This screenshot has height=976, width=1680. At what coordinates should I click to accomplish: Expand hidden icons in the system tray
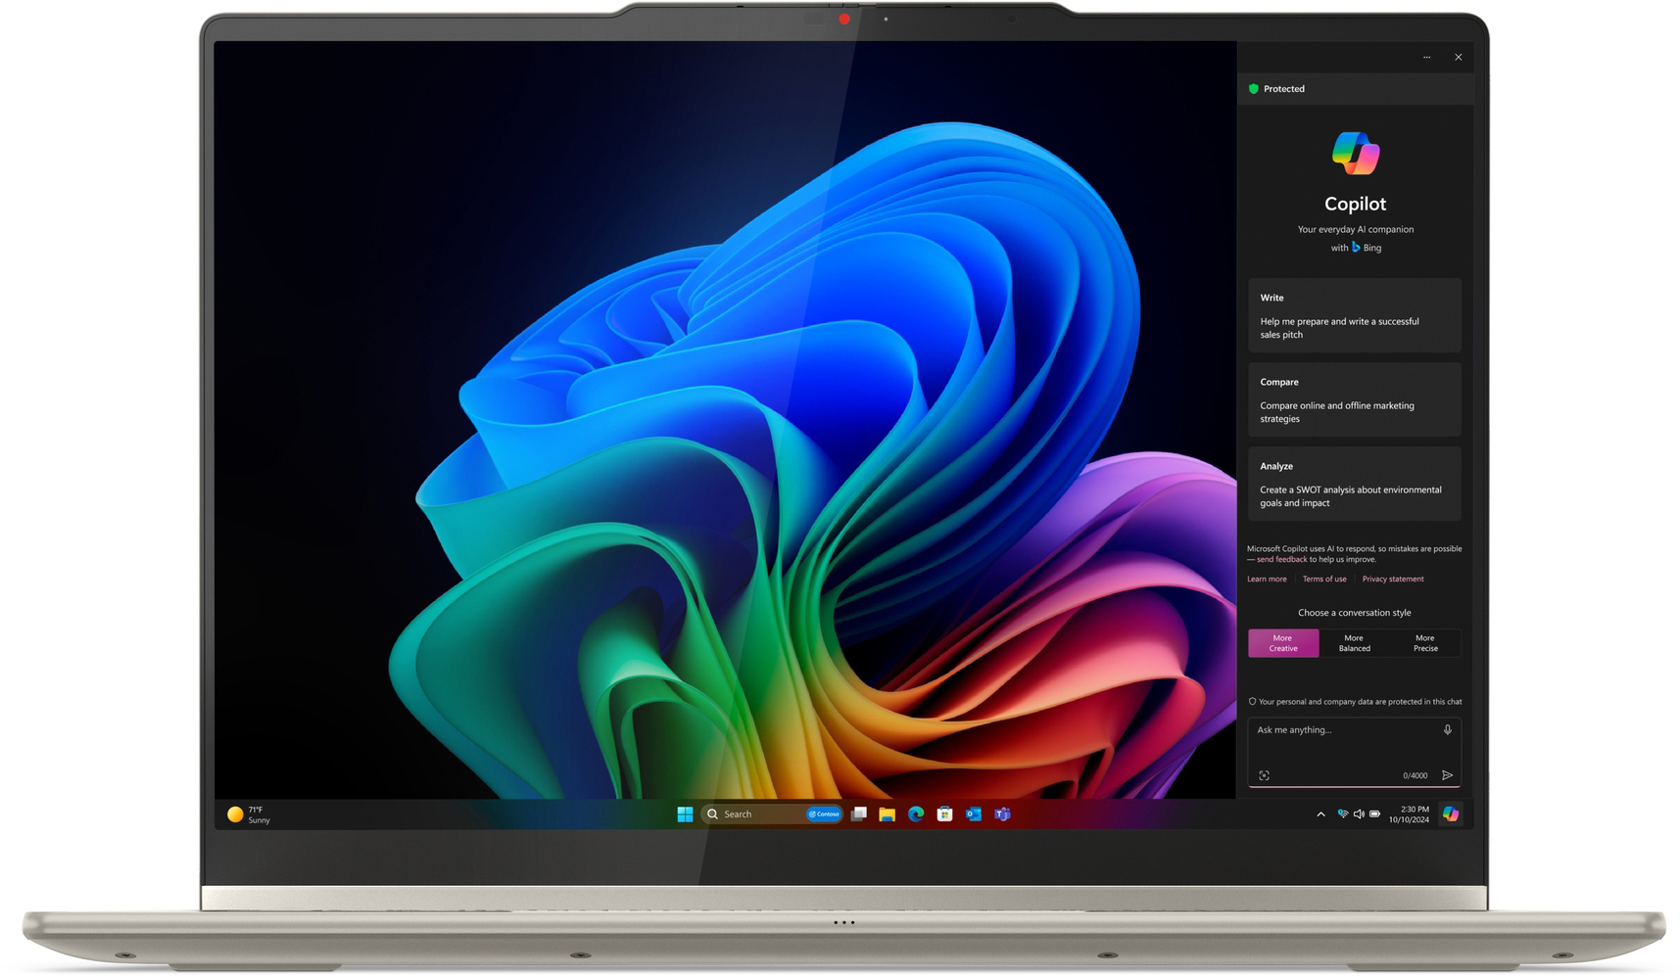point(1320,813)
